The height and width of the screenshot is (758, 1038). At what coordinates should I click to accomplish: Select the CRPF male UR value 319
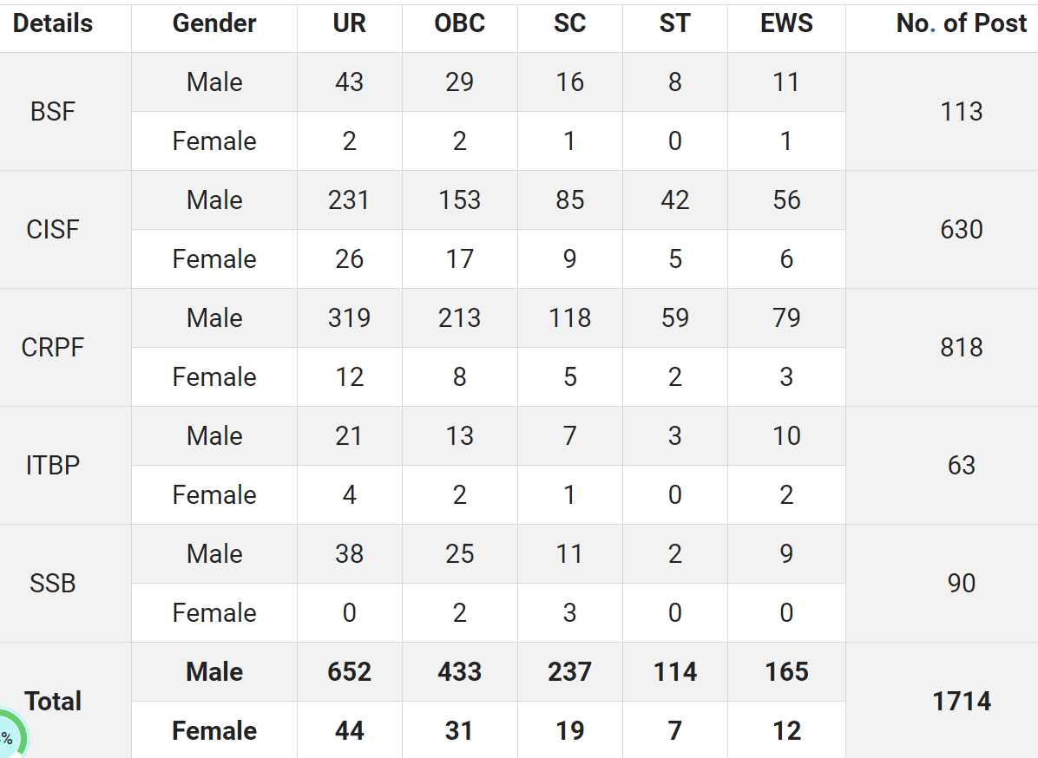click(x=350, y=318)
